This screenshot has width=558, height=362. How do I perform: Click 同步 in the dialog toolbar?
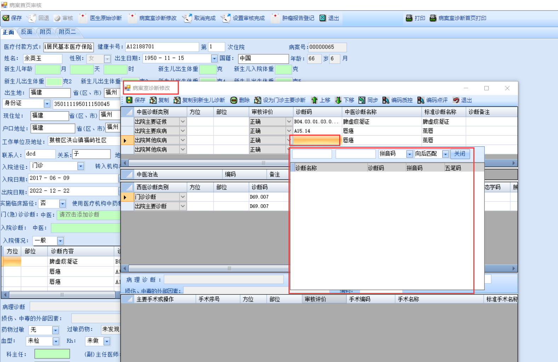point(368,100)
